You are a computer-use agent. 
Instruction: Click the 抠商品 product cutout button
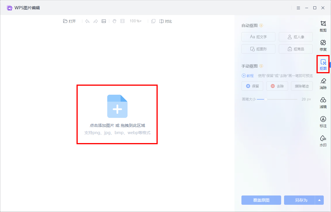pos(296,49)
